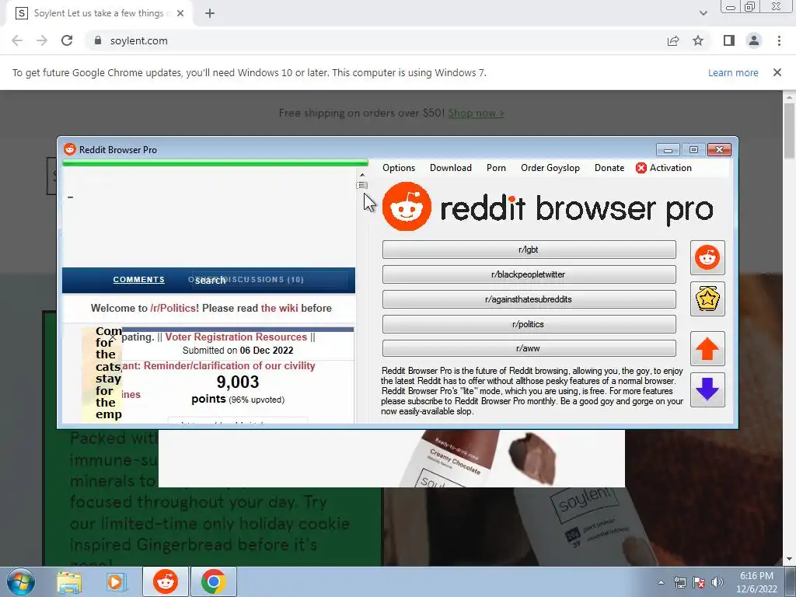
Task: Click the search field in the Reddit pane
Action: (269, 280)
